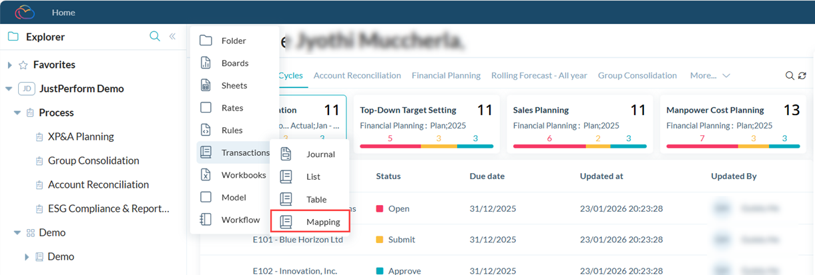Select the Journal transaction option
This screenshot has height=275, width=815.
click(x=320, y=154)
